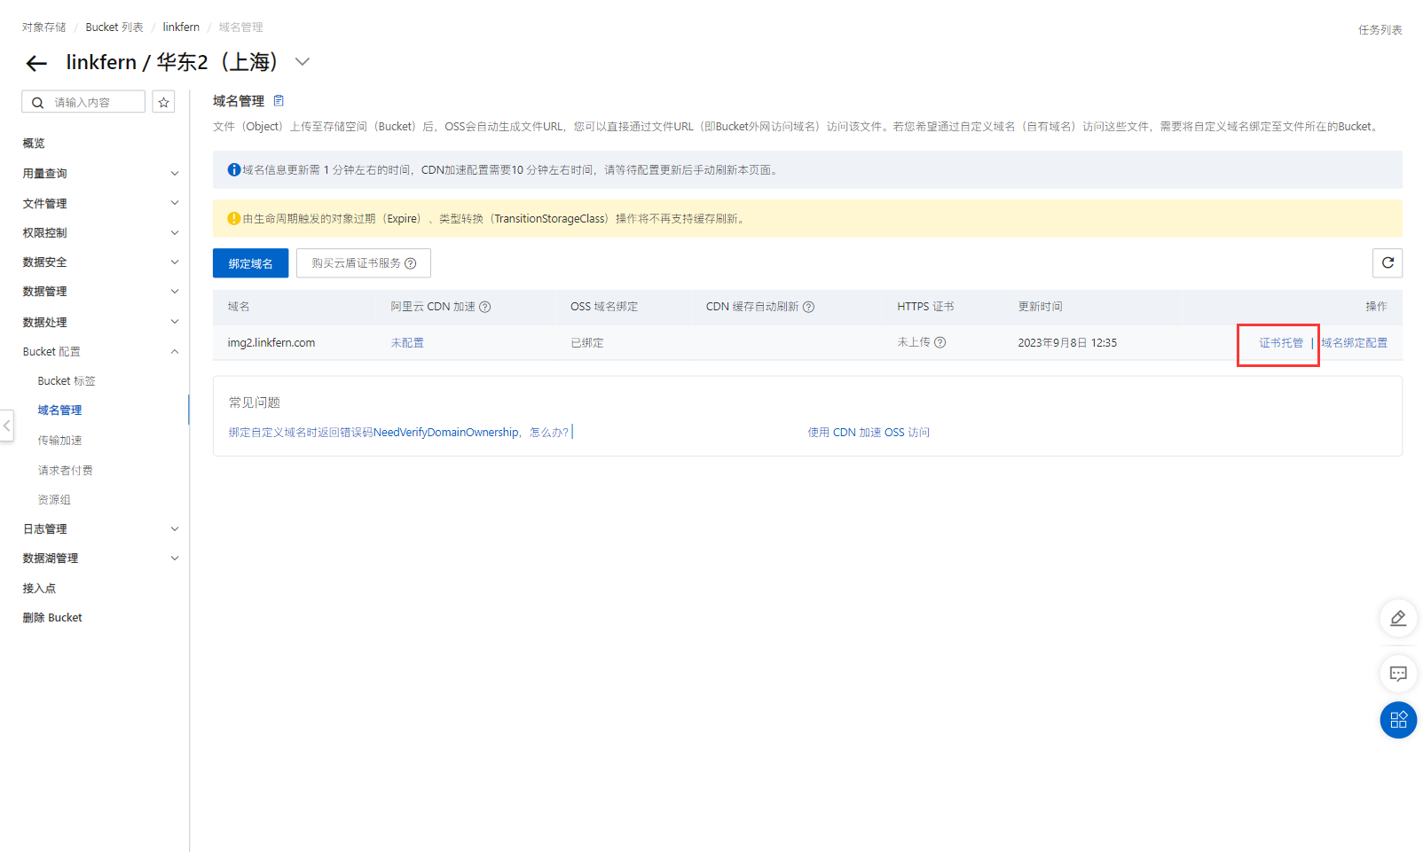Click help icon next to CDN 缓存自动刷新
This screenshot has width=1423, height=852.
point(808,307)
